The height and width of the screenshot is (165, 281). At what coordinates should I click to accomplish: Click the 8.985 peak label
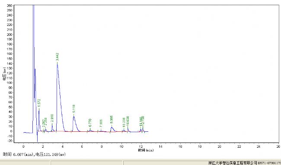click(112, 120)
